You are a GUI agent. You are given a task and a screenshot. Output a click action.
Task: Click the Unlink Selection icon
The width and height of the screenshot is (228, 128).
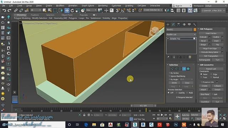tap(21, 10)
